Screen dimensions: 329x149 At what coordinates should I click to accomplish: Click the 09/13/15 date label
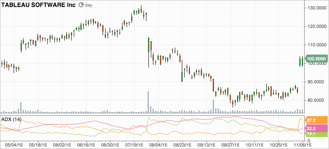click(x=206, y=144)
